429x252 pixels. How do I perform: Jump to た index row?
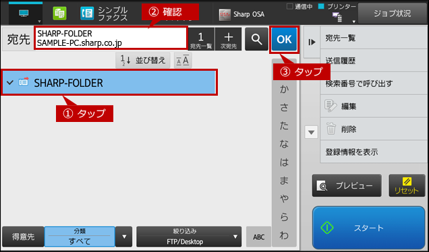pos(284,126)
